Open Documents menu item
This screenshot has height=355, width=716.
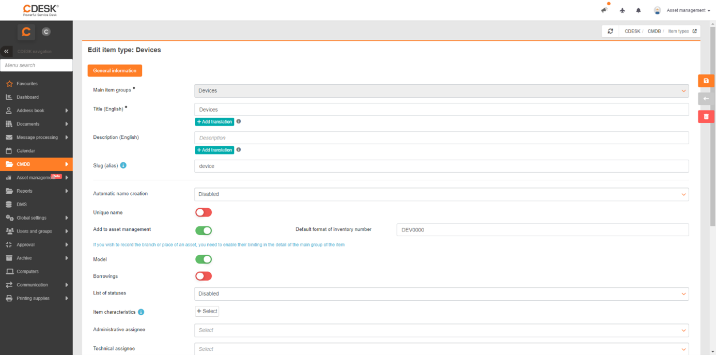point(36,124)
